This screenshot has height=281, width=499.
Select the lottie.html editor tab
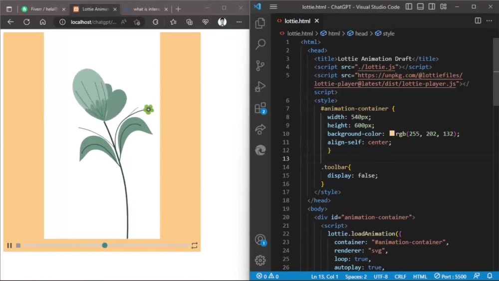pos(298,20)
